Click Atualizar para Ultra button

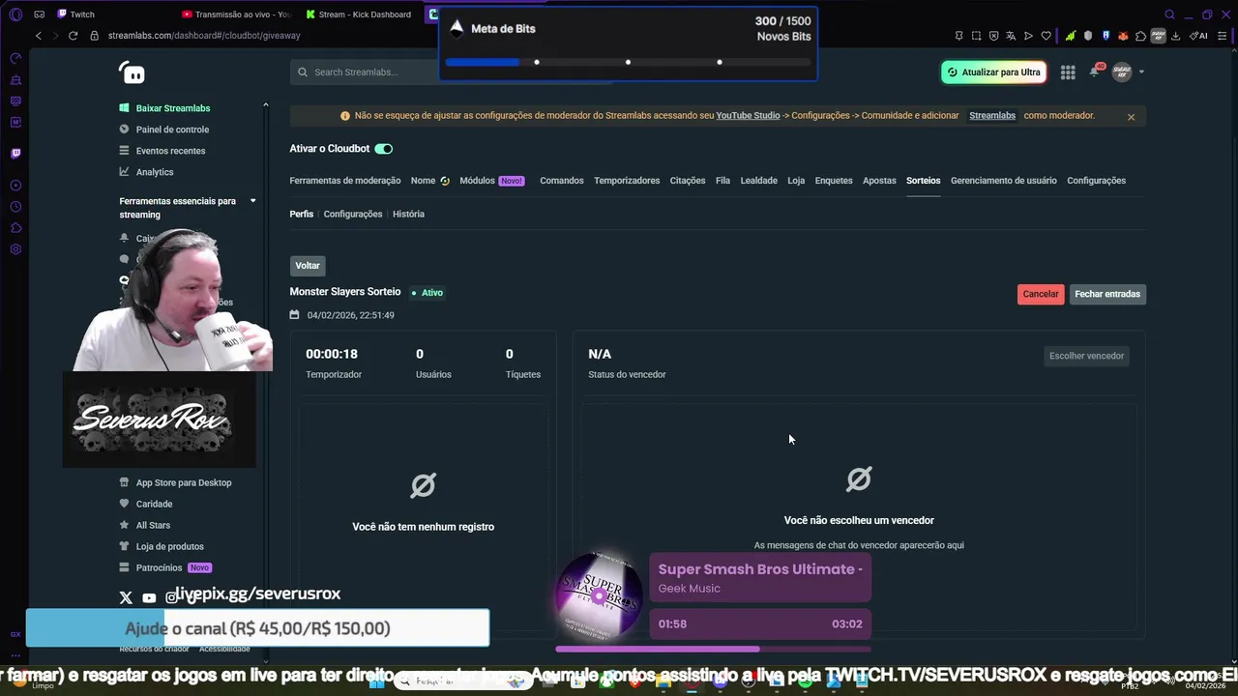click(993, 72)
